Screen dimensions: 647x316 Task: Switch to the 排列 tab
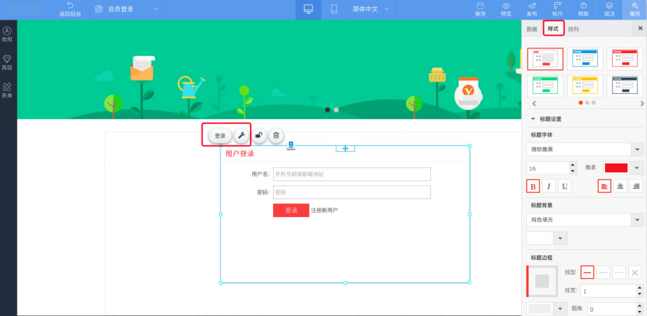pos(573,29)
